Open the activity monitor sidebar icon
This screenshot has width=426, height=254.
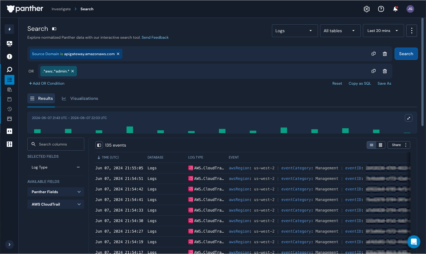[x=9, y=44]
